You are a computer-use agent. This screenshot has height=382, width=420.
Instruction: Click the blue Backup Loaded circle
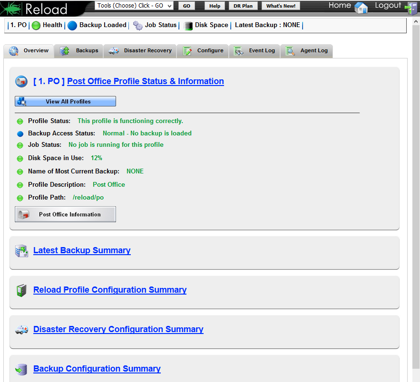pos(72,25)
